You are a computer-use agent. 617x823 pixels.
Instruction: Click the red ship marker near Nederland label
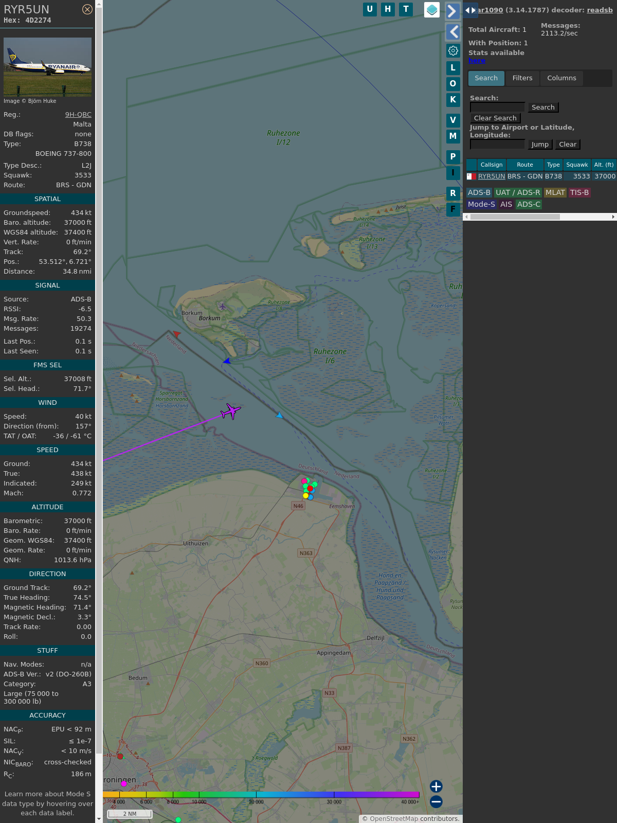pyautogui.click(x=176, y=334)
